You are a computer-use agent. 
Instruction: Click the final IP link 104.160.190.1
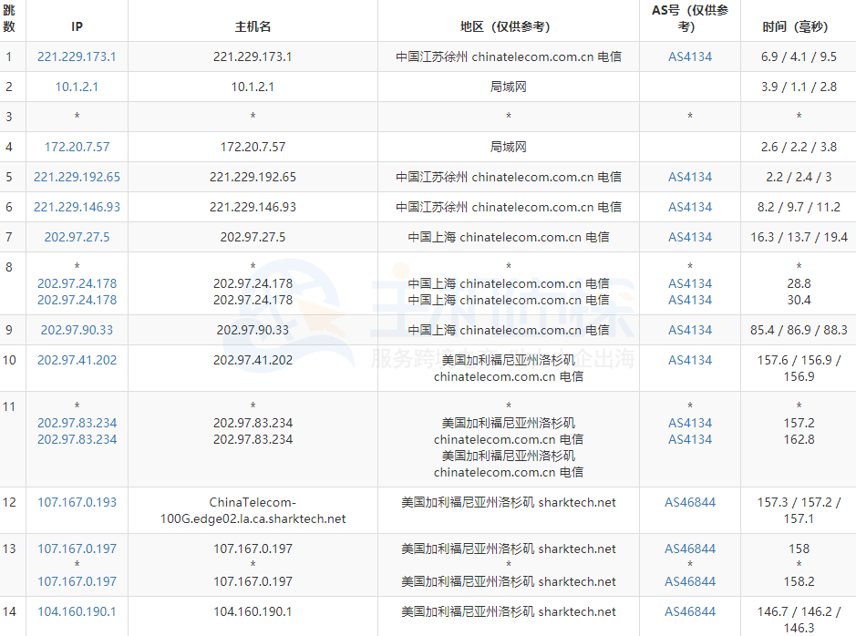[x=77, y=611]
